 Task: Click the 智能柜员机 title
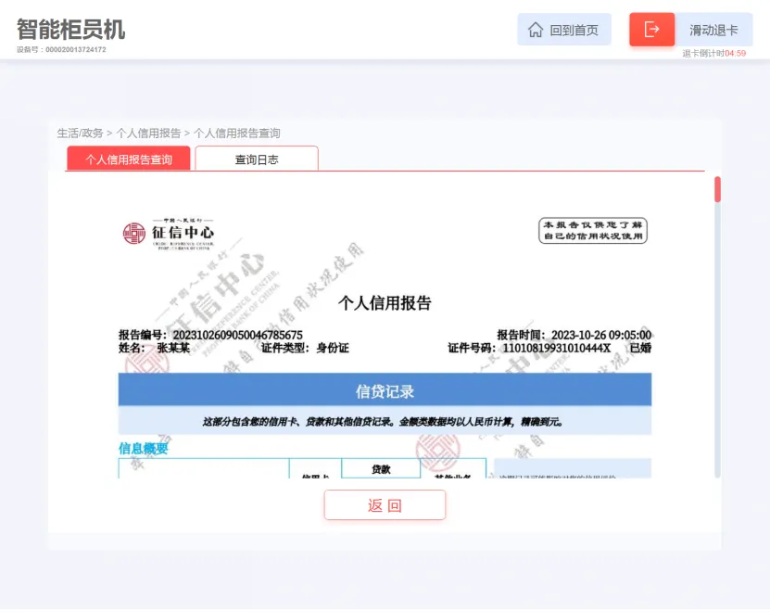point(71,30)
